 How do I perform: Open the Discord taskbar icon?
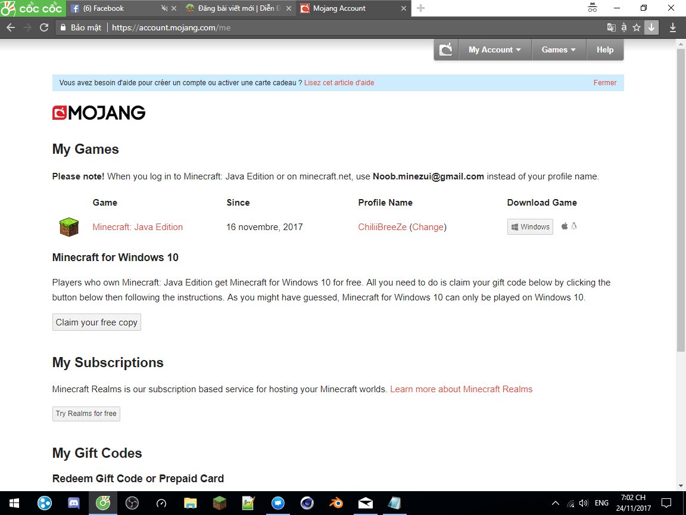click(x=73, y=503)
